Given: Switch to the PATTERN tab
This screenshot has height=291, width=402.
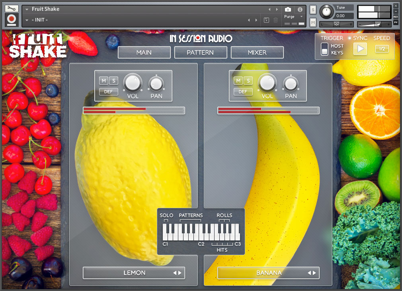Looking at the screenshot, I should [201, 52].
